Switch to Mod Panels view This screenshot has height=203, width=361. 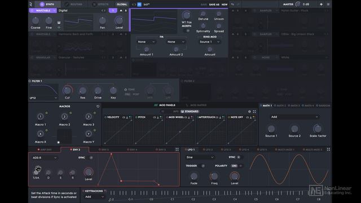pos(165,105)
